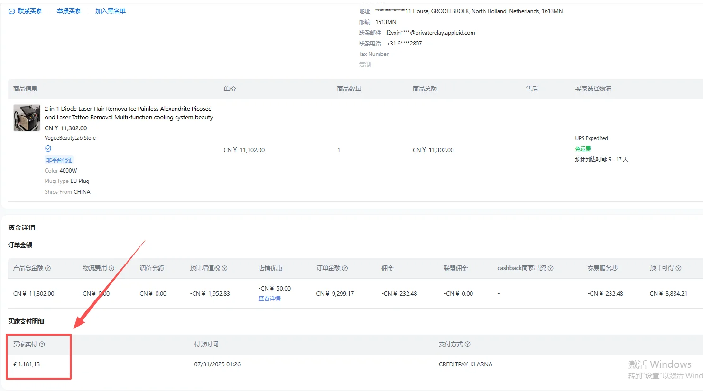The width and height of the screenshot is (703, 391).
Task: Click the VogueBeautyLab Store name
Action: [70, 138]
